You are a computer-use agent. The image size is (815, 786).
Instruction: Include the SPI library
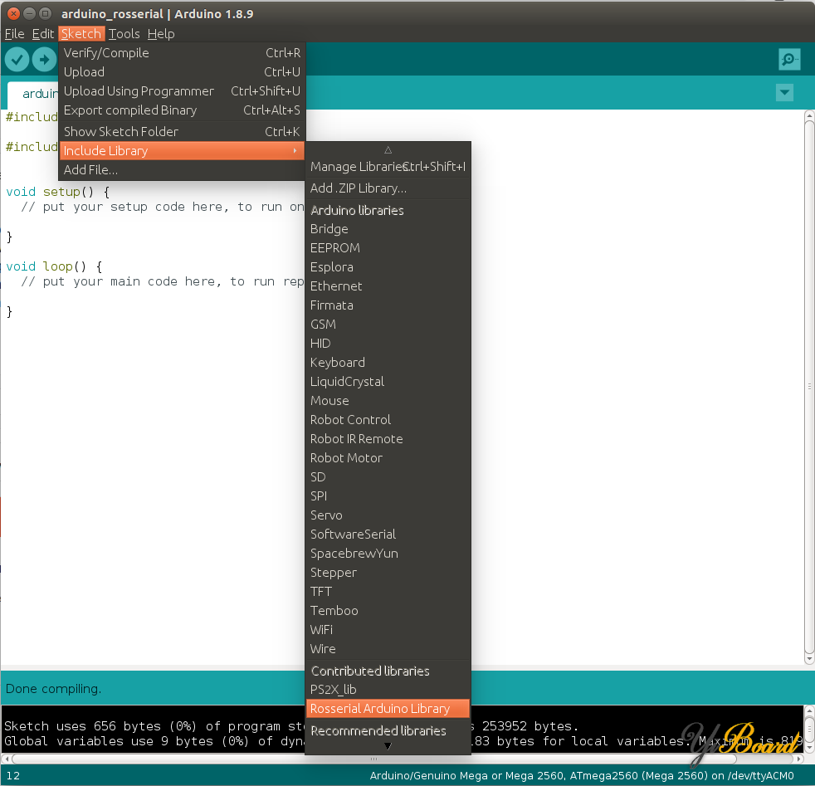click(x=388, y=496)
